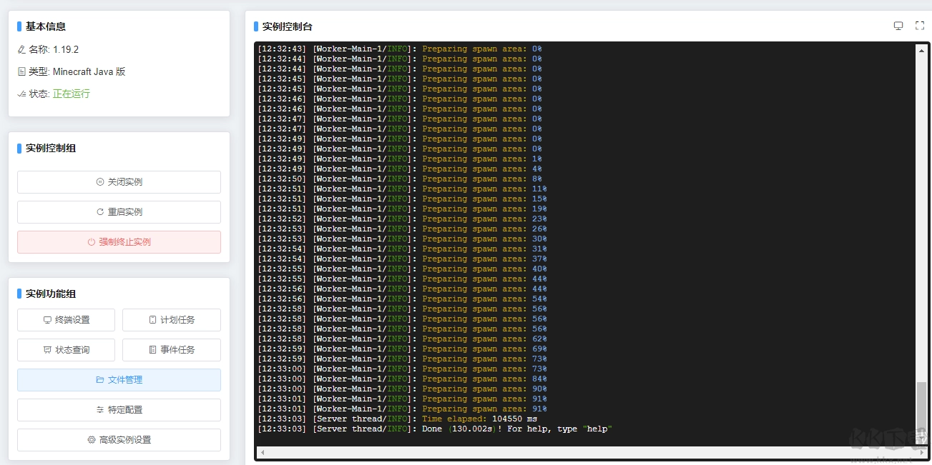Click the pencil icon beside 名称
This screenshot has height=465, width=932.
click(21, 50)
